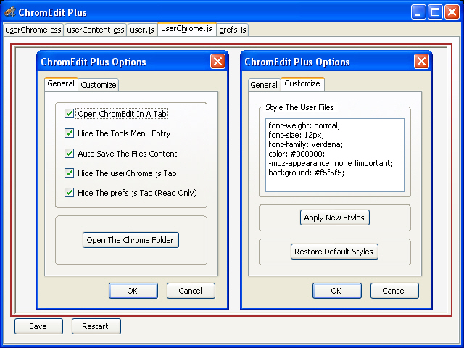Click the 'Style The User Files' group label

point(299,107)
